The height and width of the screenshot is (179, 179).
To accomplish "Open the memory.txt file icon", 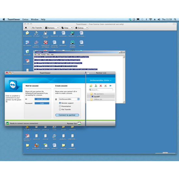I will click(x=36, y=137).
